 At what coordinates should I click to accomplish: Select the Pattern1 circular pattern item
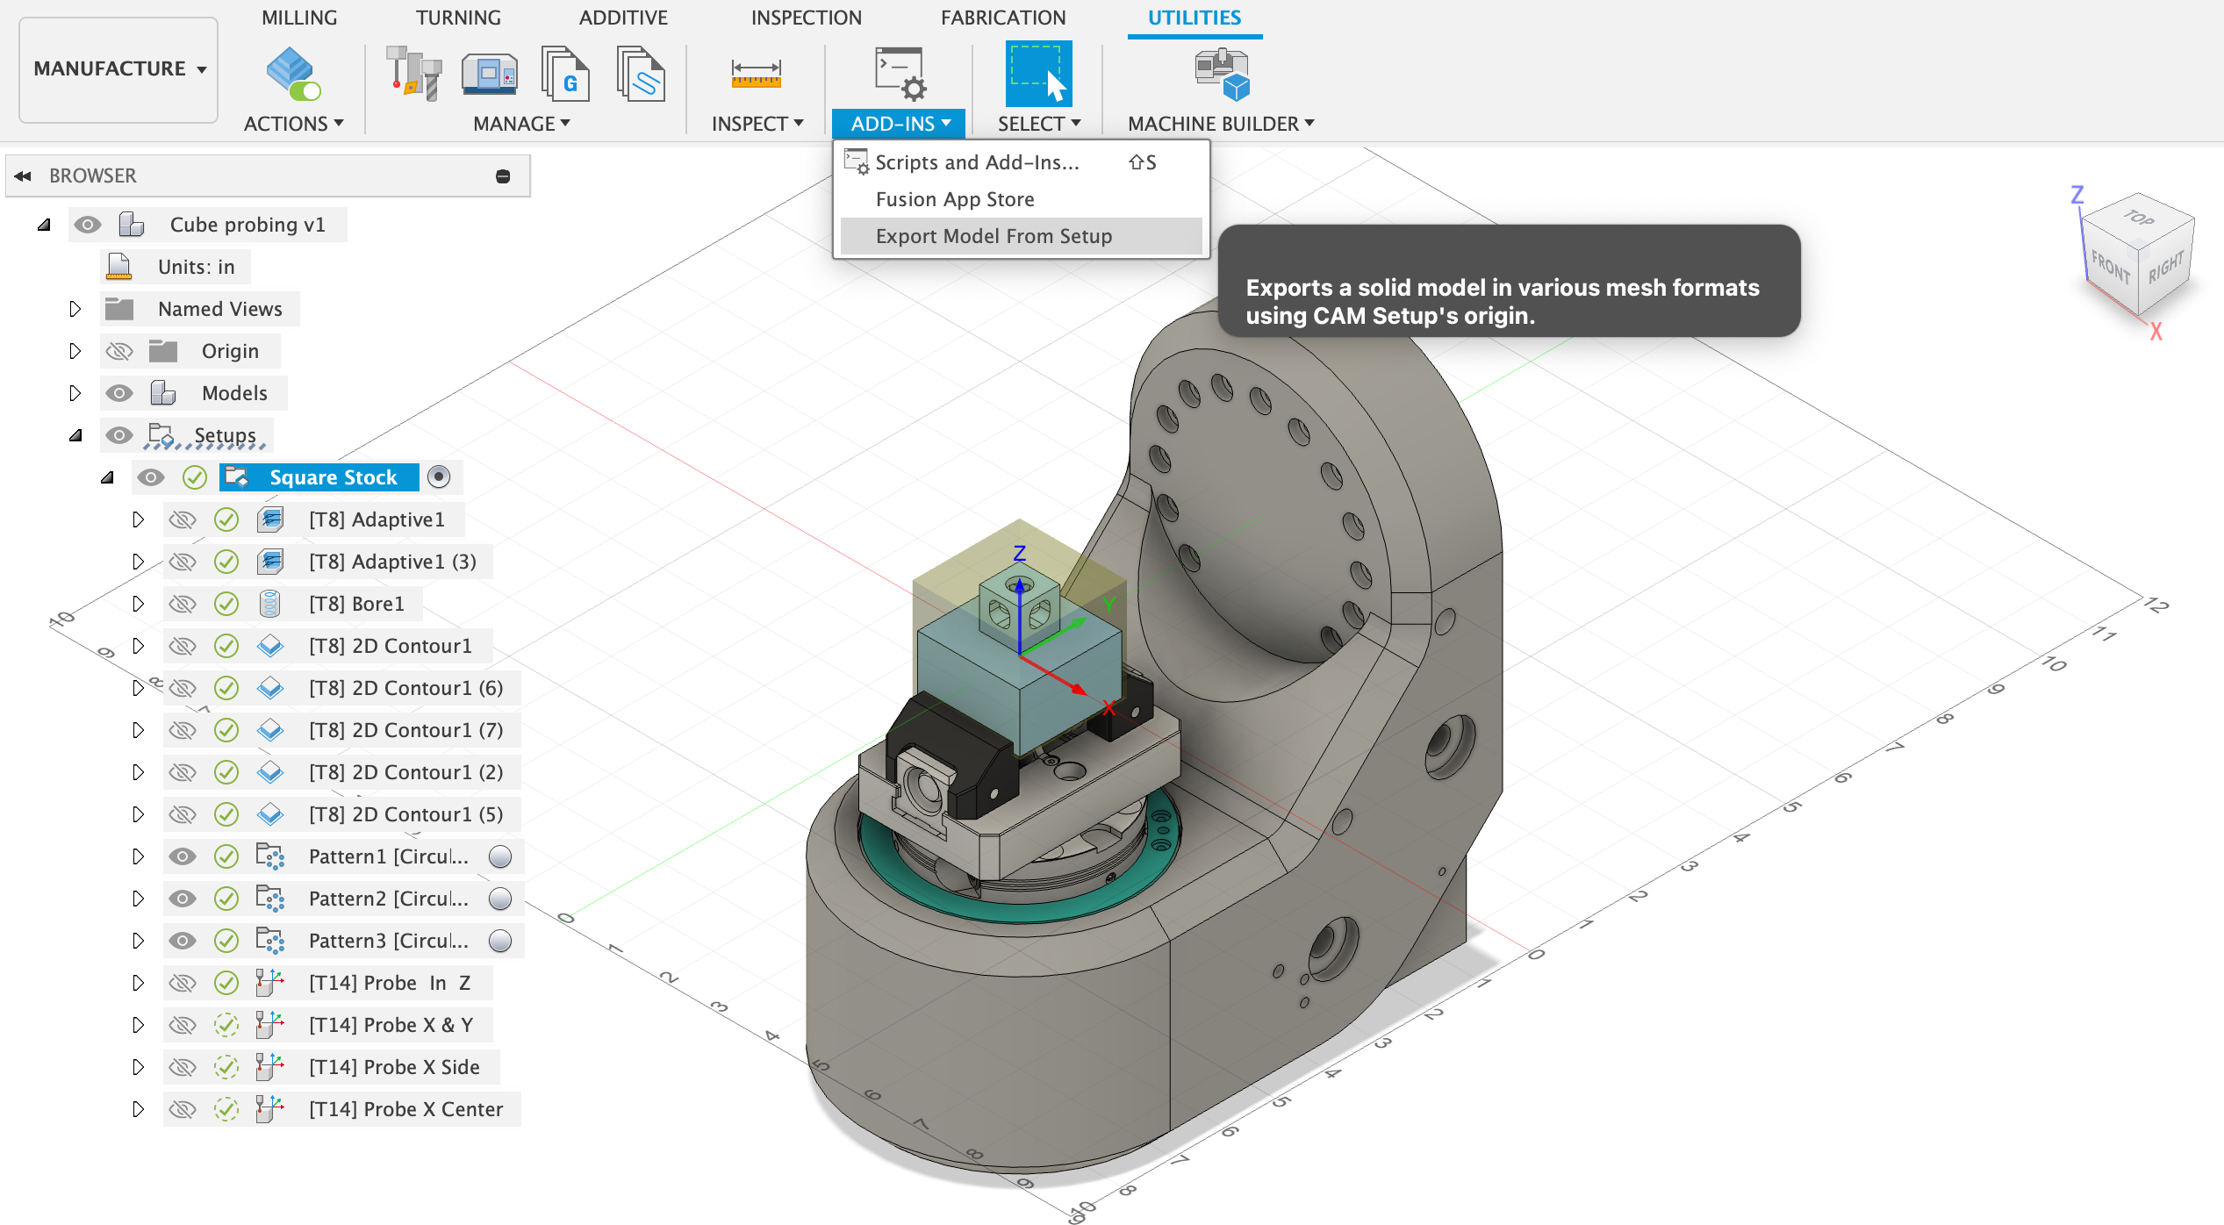(388, 856)
